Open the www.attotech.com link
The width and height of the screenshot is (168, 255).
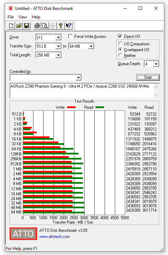point(55,237)
